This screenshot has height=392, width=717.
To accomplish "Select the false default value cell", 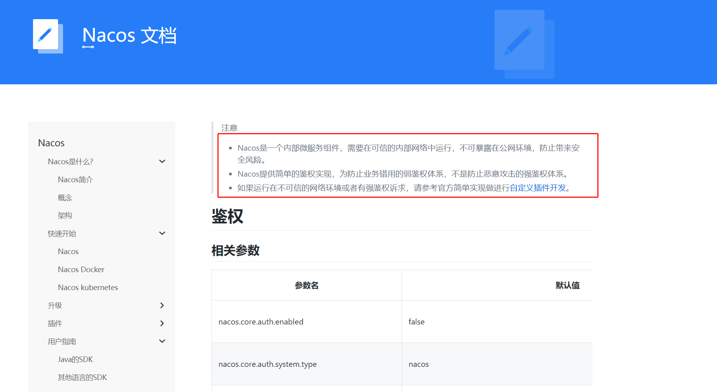I will tap(497, 322).
